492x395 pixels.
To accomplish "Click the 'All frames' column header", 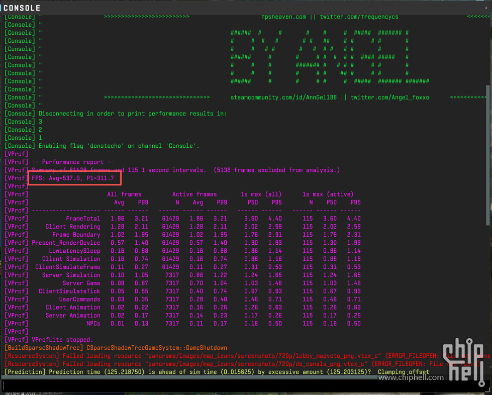I will [x=124, y=194].
